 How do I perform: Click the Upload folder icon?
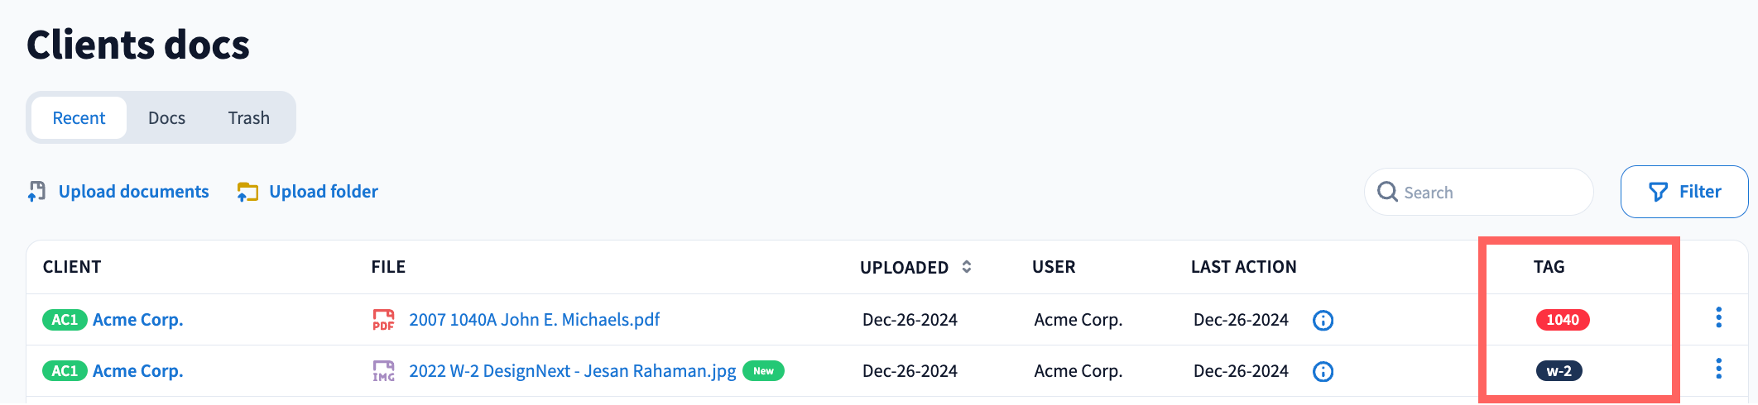pos(247,192)
